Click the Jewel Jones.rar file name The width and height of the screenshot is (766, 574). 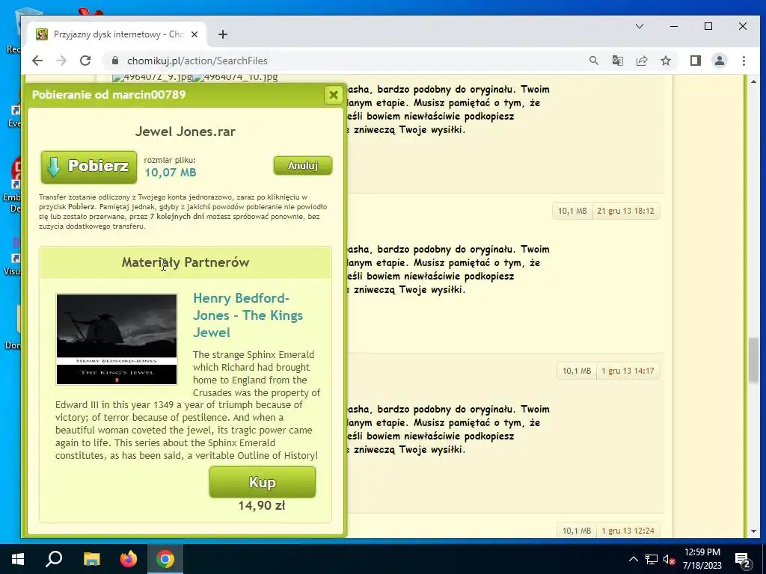click(186, 132)
